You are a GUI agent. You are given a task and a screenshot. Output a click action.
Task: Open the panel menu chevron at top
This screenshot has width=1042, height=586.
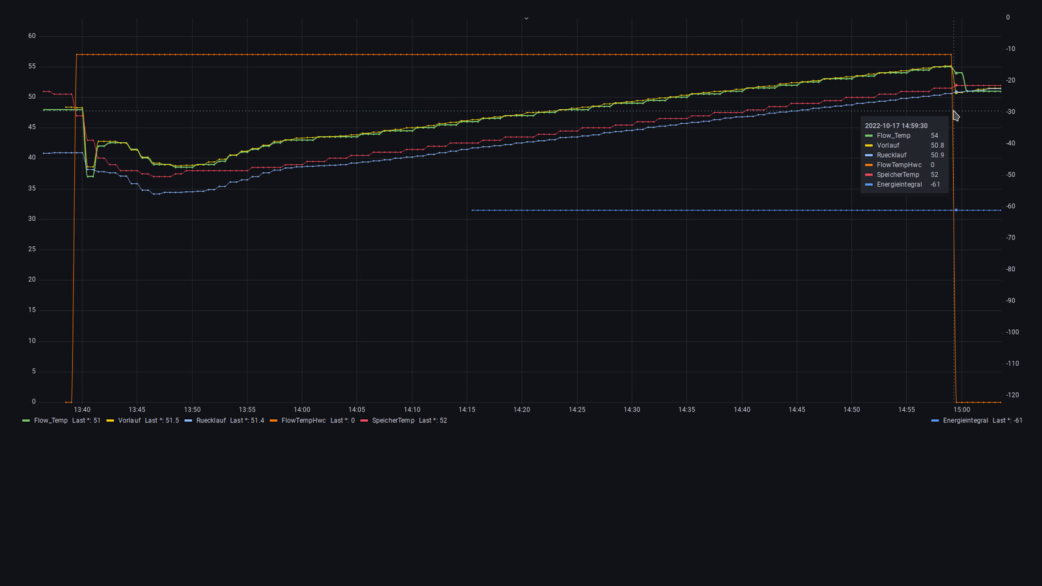(526, 18)
